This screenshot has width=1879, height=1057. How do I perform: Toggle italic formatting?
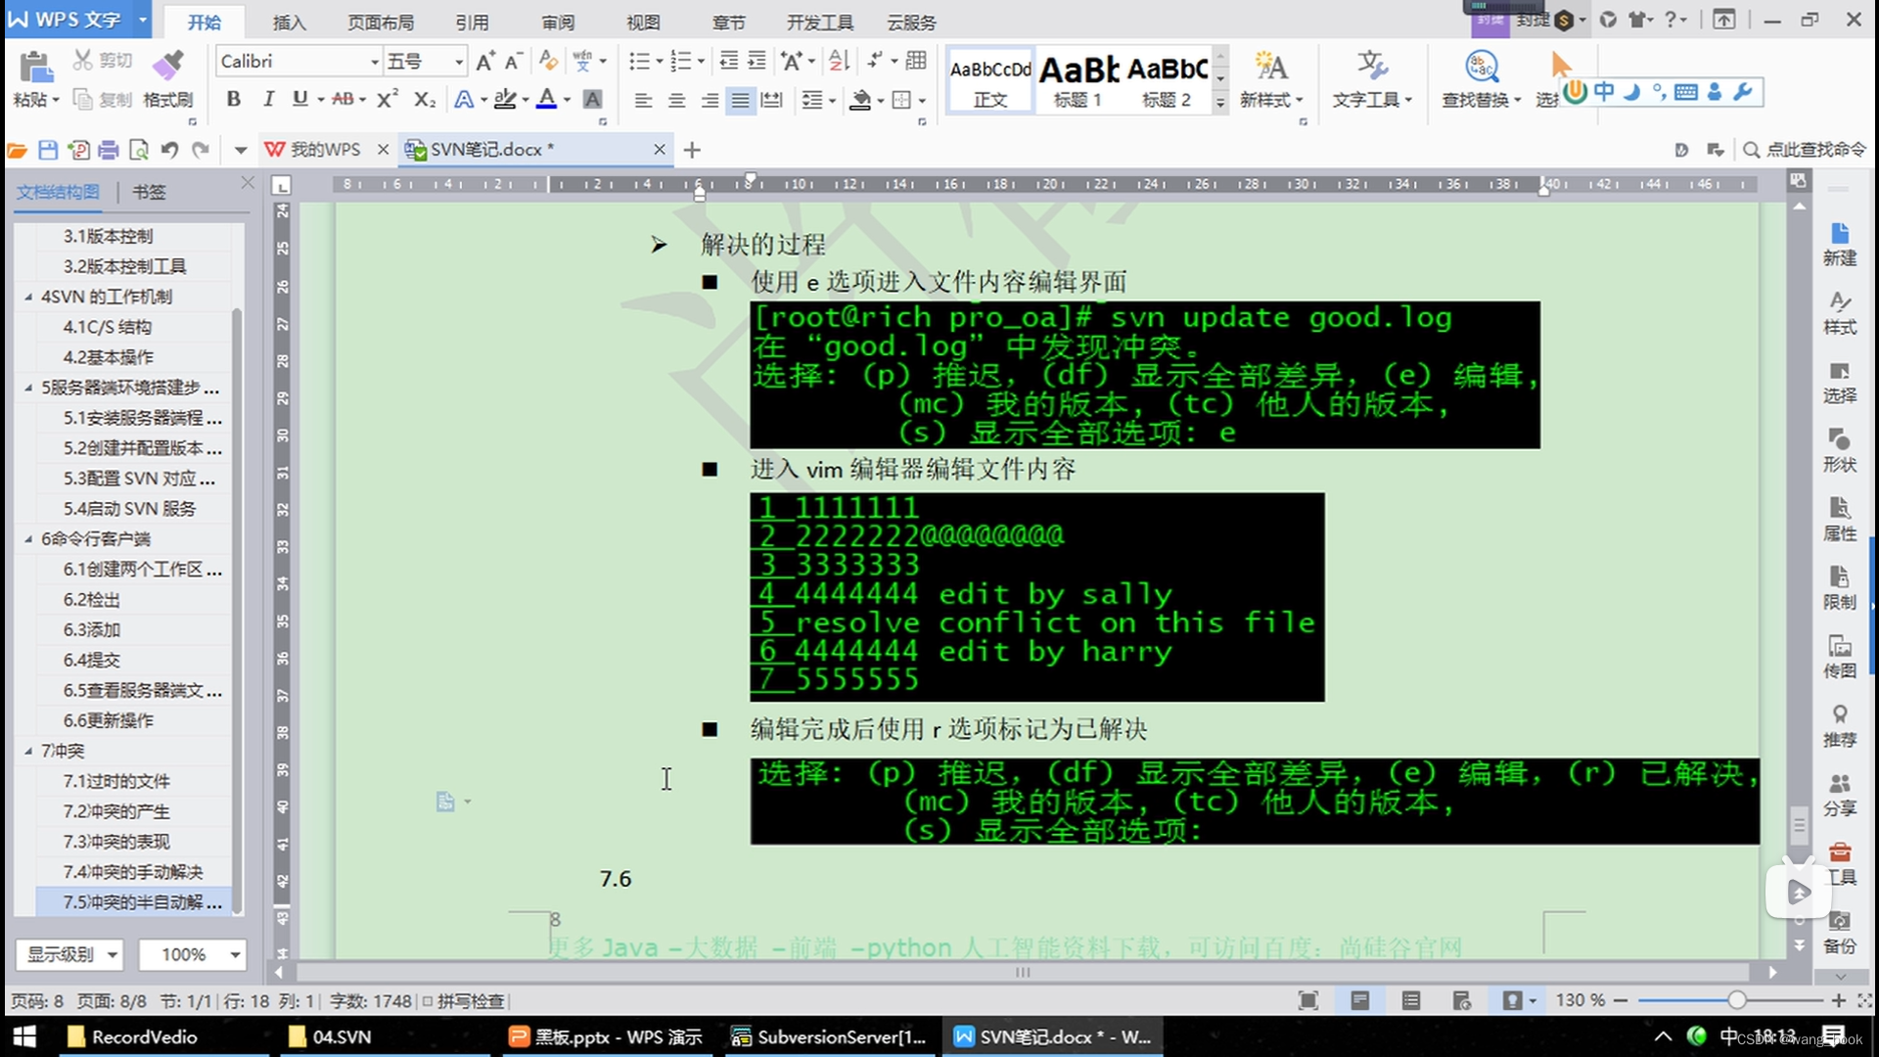(267, 99)
